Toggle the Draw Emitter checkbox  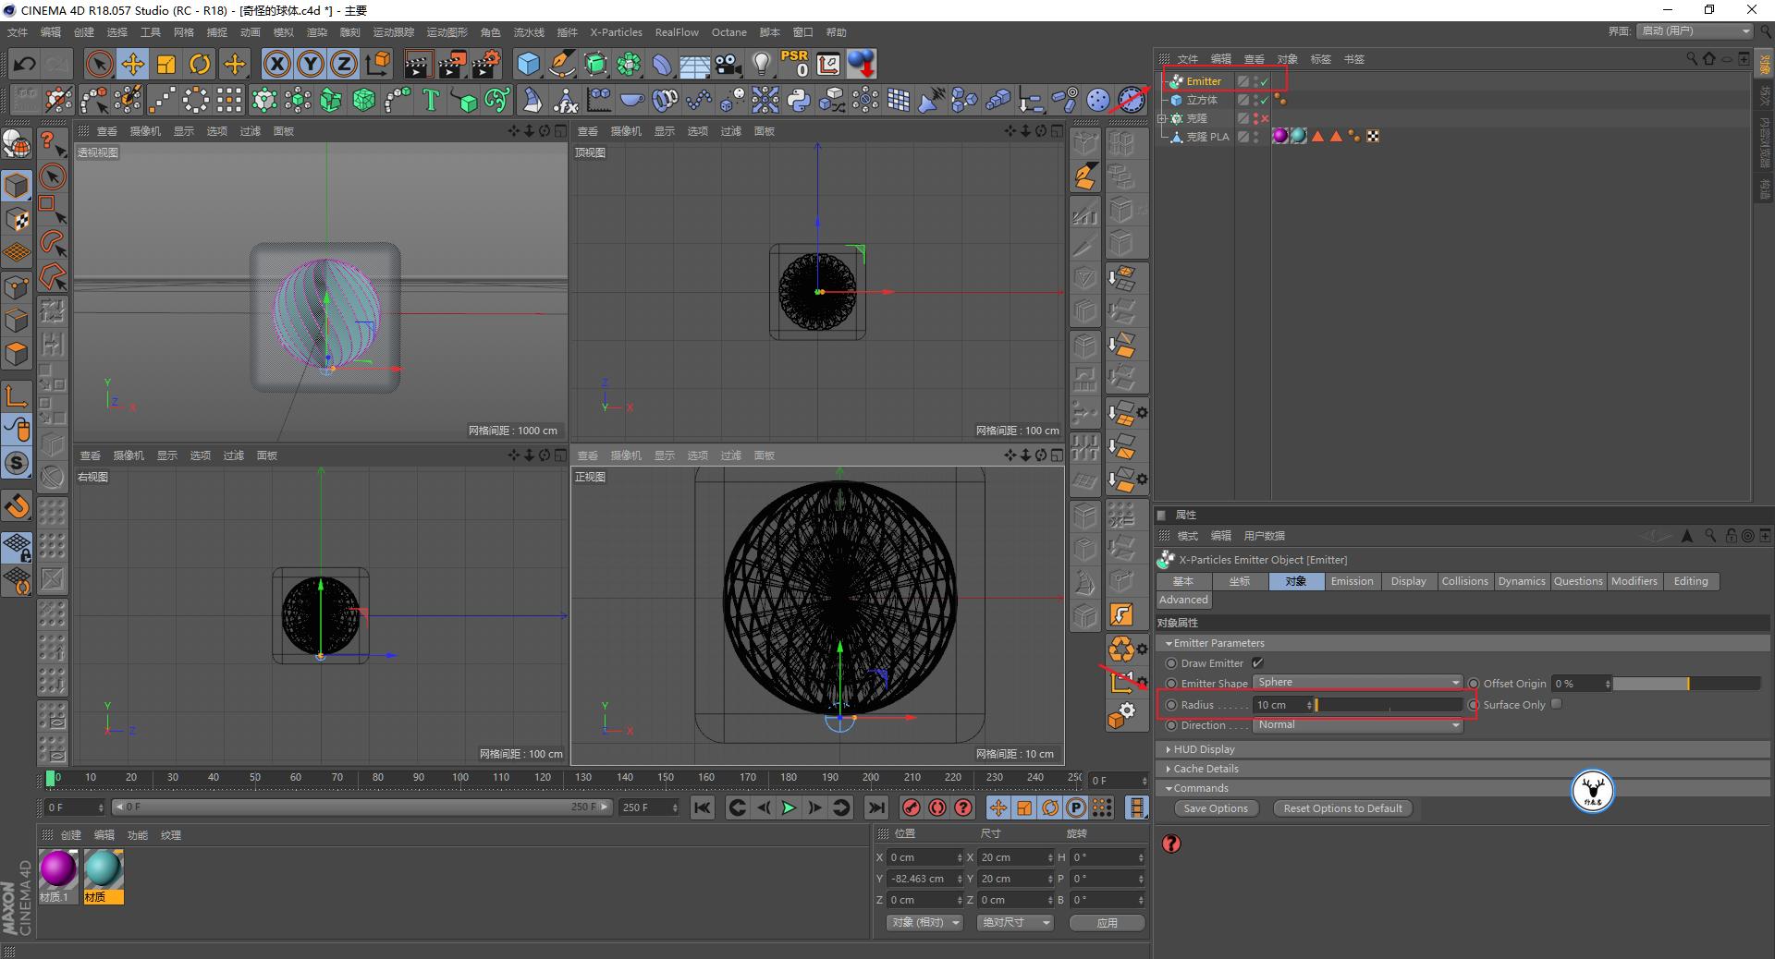[1257, 662]
